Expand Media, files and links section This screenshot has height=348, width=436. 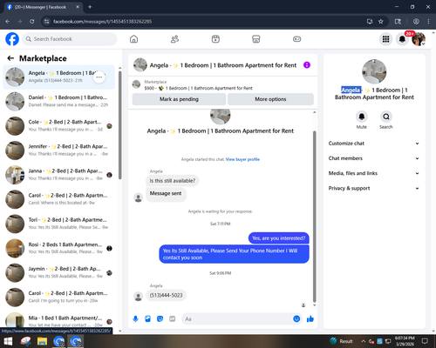pos(374,173)
